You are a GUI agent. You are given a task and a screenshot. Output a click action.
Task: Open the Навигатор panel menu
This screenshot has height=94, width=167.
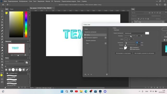coord(28,41)
